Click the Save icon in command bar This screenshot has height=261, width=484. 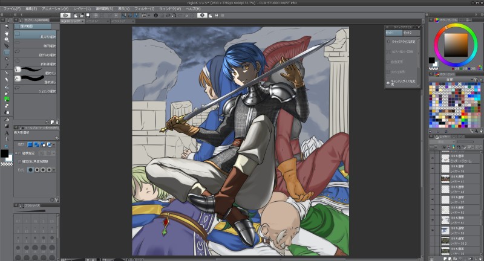click(x=88, y=15)
